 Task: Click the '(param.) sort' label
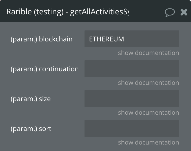coord(31,128)
